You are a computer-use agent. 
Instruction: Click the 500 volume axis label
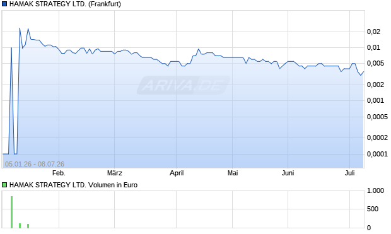click(373, 209)
